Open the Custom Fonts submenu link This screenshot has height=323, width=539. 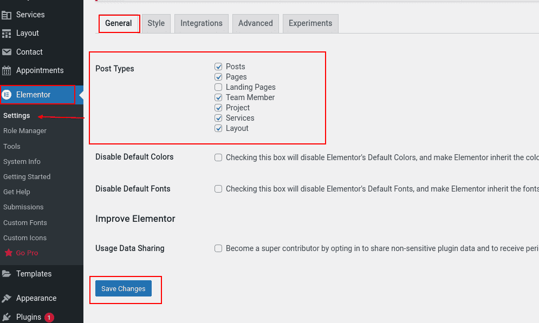(25, 223)
